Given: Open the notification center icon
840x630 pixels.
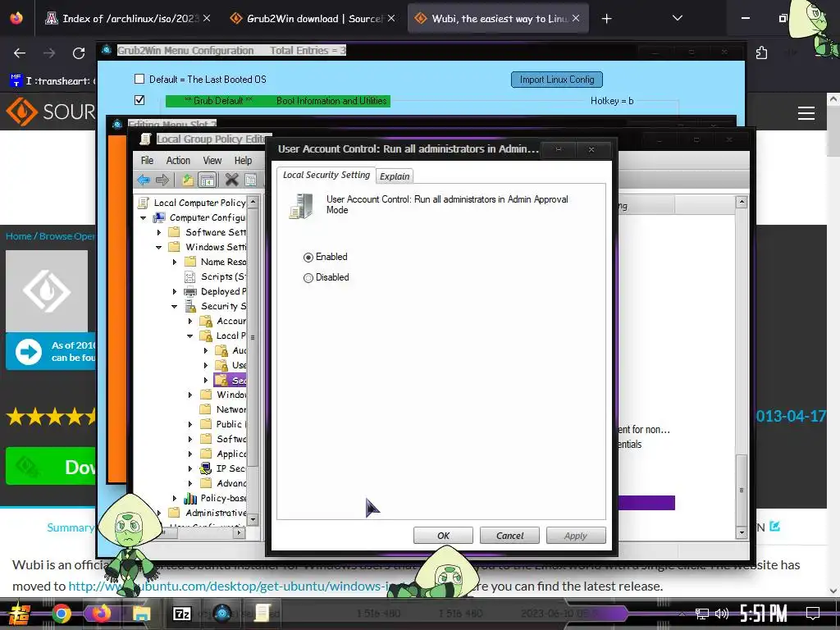Looking at the screenshot, I should [813, 614].
